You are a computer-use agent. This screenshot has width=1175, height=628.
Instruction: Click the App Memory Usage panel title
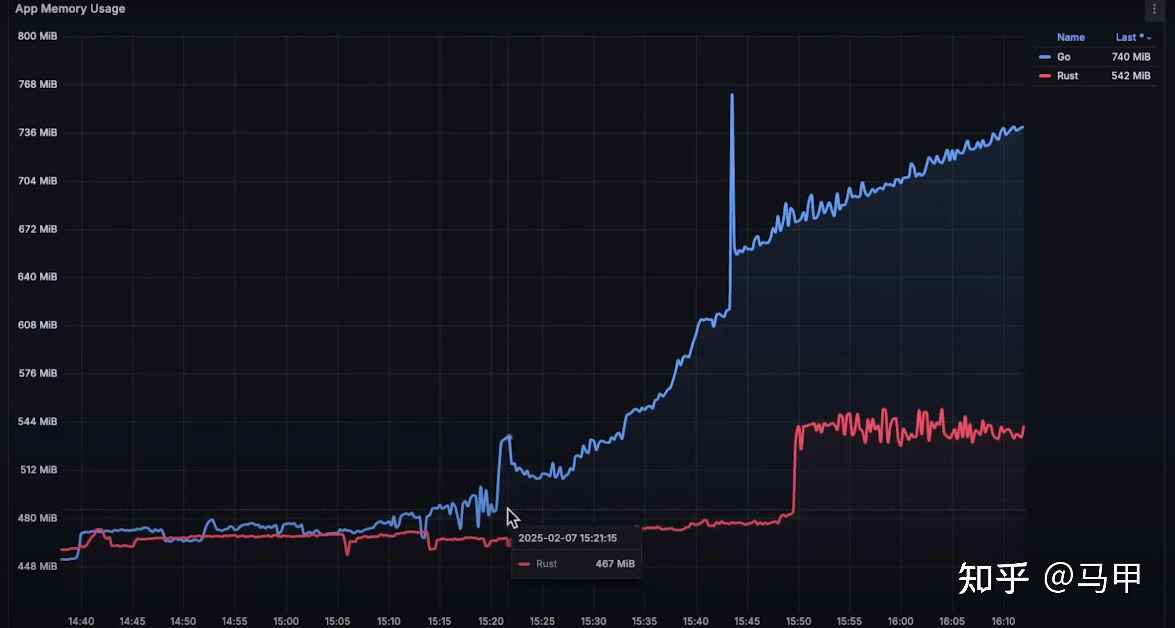(x=70, y=9)
